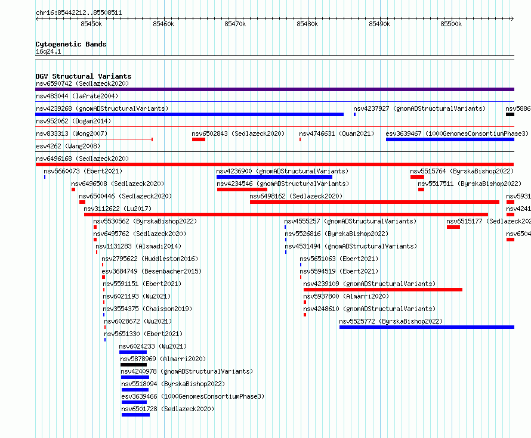The height and width of the screenshot is (438, 531).
Task: Open nsv4555257 gnomADStructuralVariants label
Action: (x=350, y=221)
